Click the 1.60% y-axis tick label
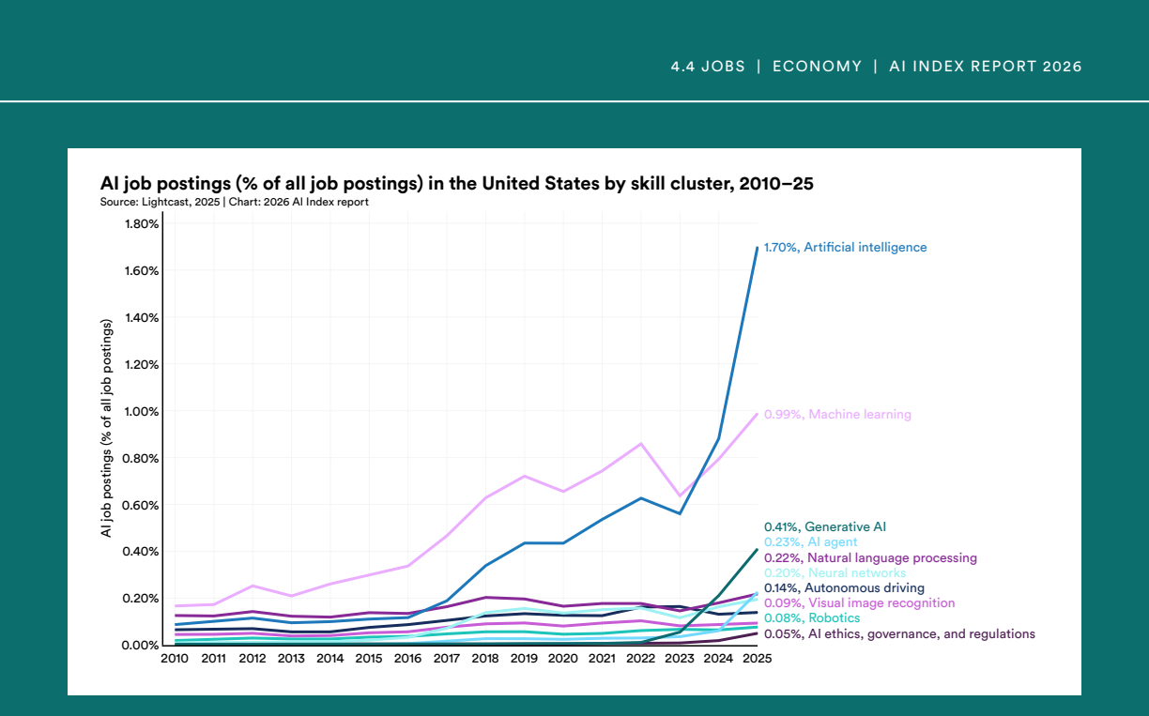1149x716 pixels. click(x=142, y=271)
